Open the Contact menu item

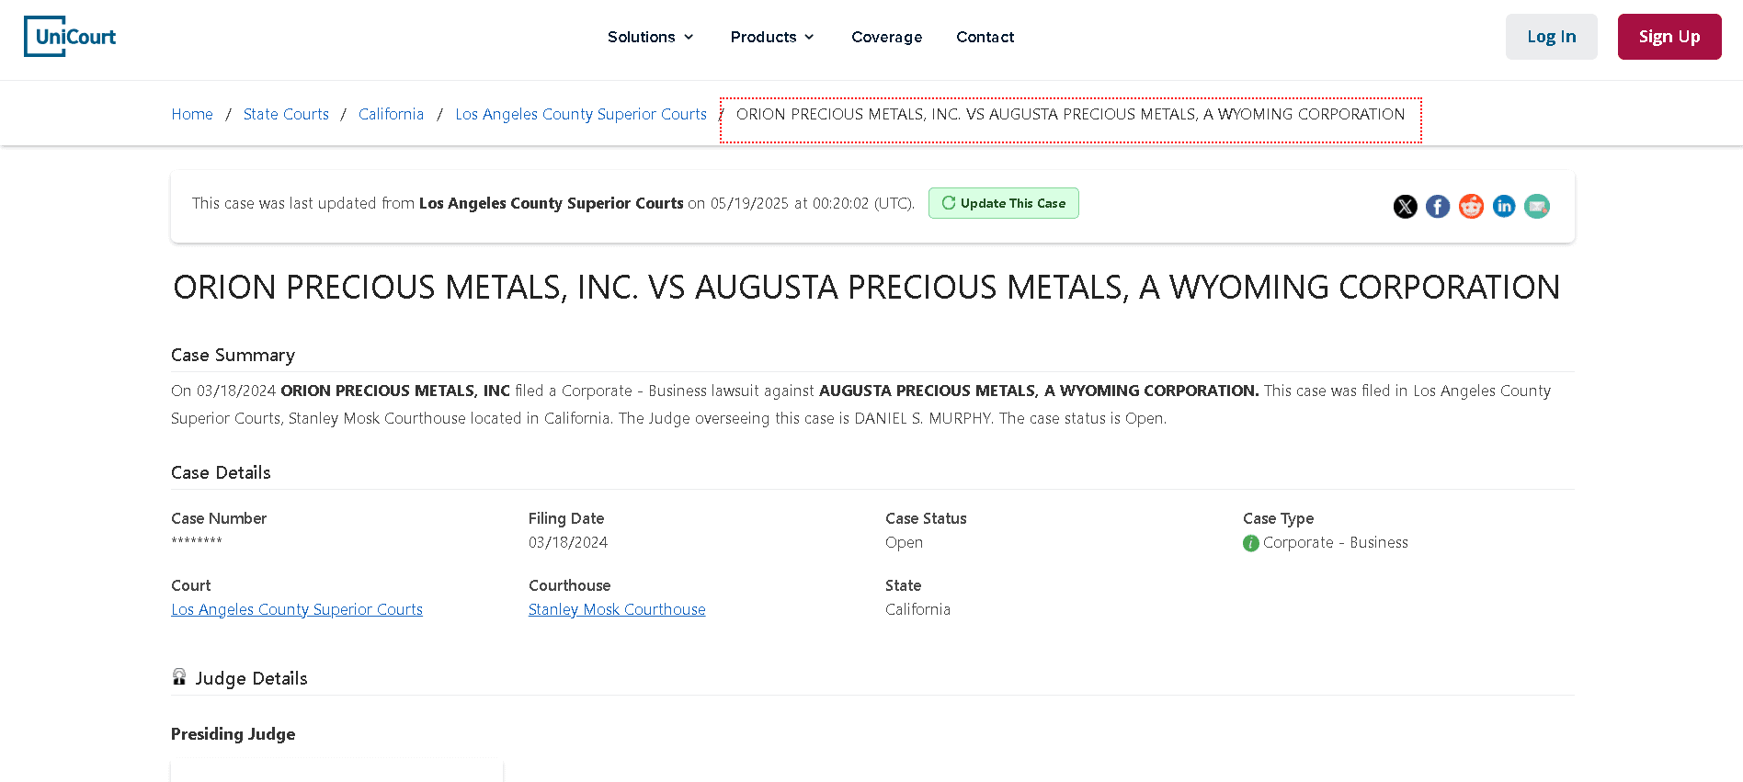[x=985, y=37]
